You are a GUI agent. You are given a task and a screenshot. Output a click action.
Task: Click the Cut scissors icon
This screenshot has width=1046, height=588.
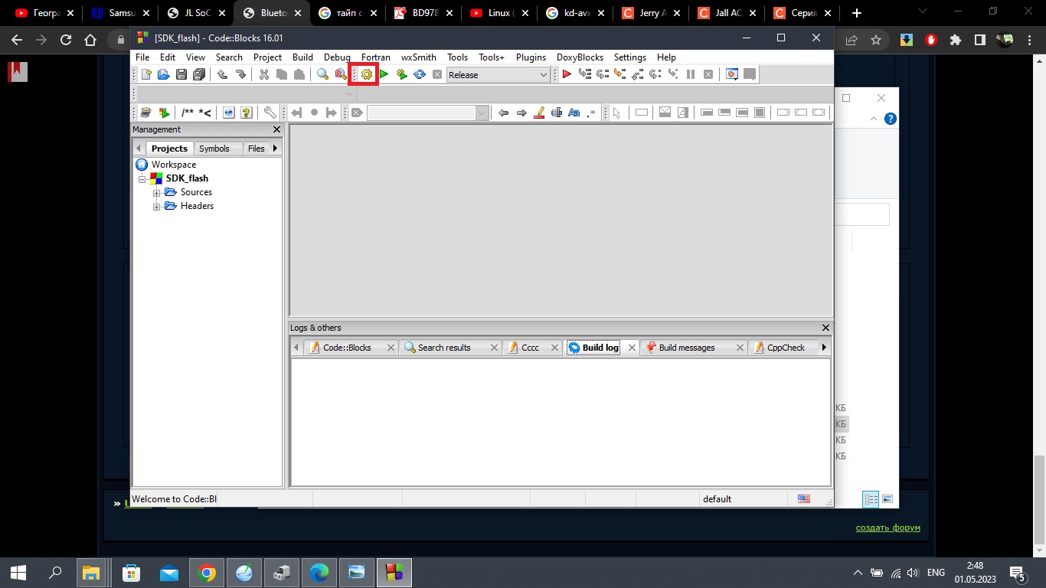(264, 74)
